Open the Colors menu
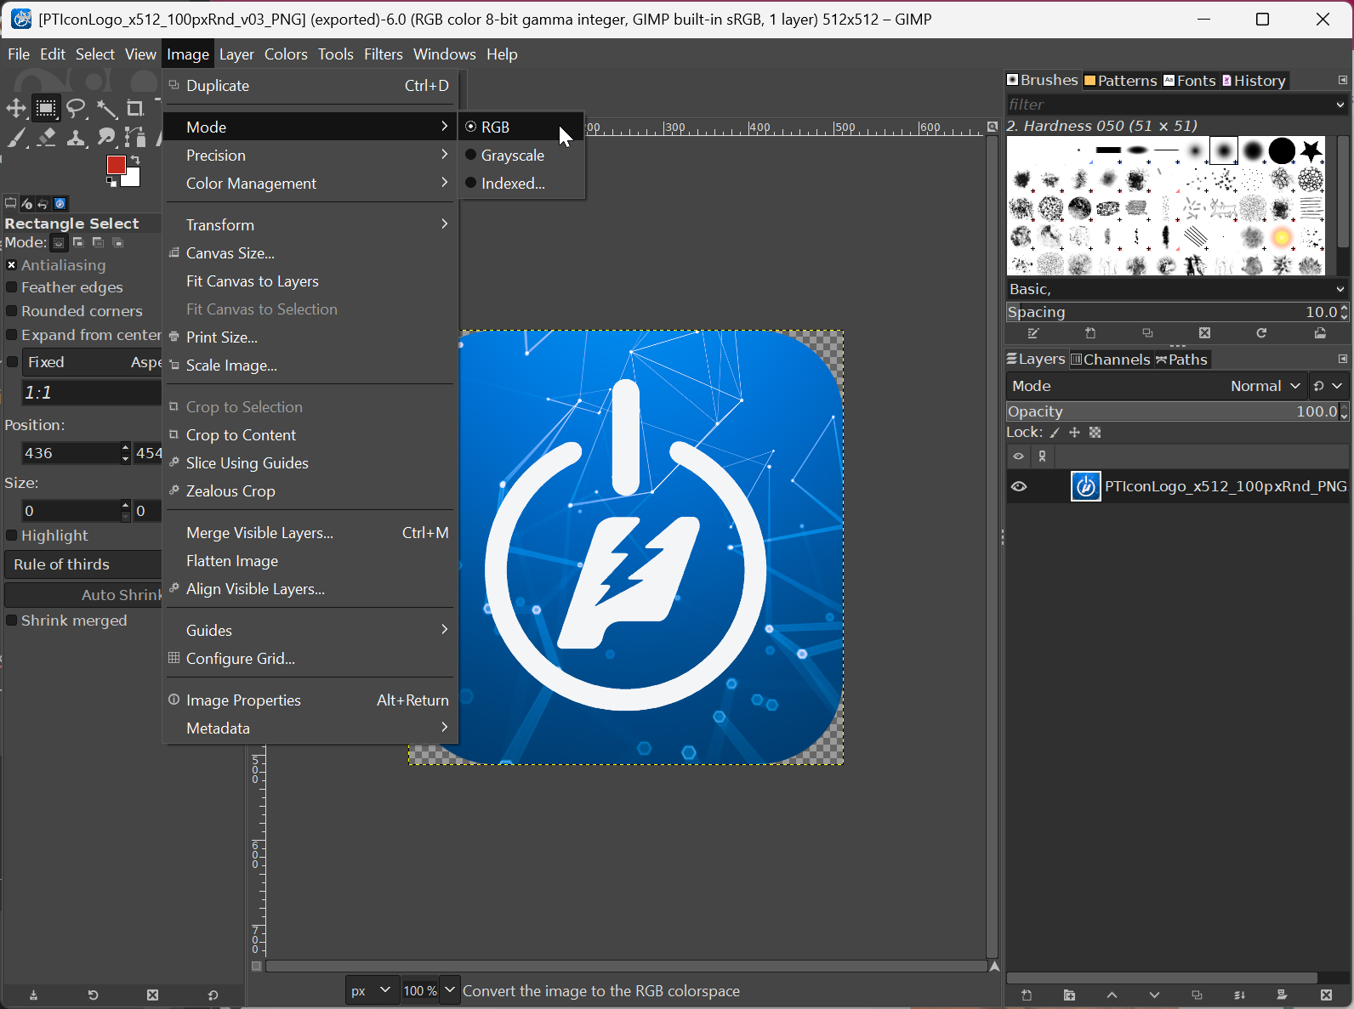The image size is (1354, 1009). (x=286, y=54)
